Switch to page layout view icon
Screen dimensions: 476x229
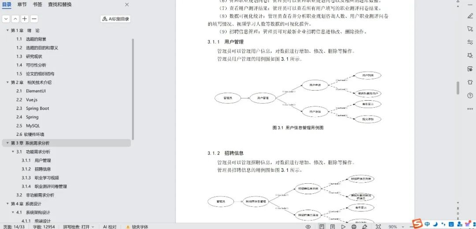pos(322,226)
